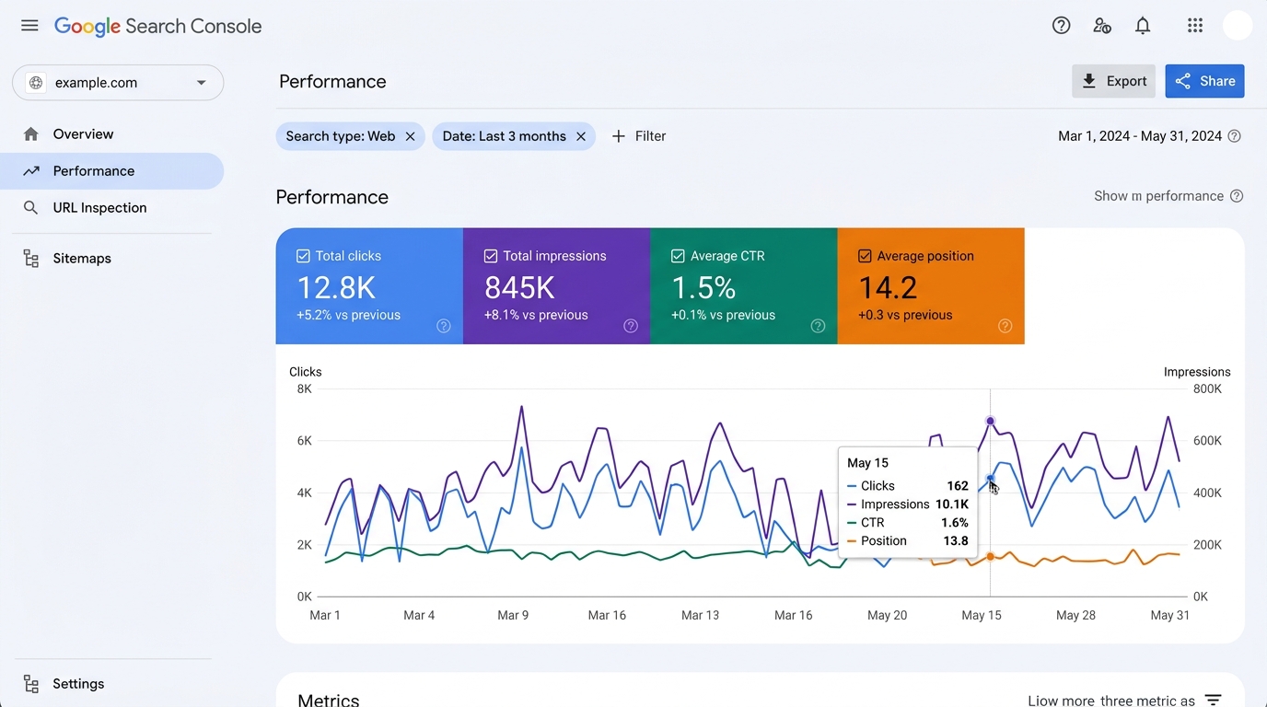
Task: Open the user management icon in header
Action: tap(1101, 26)
